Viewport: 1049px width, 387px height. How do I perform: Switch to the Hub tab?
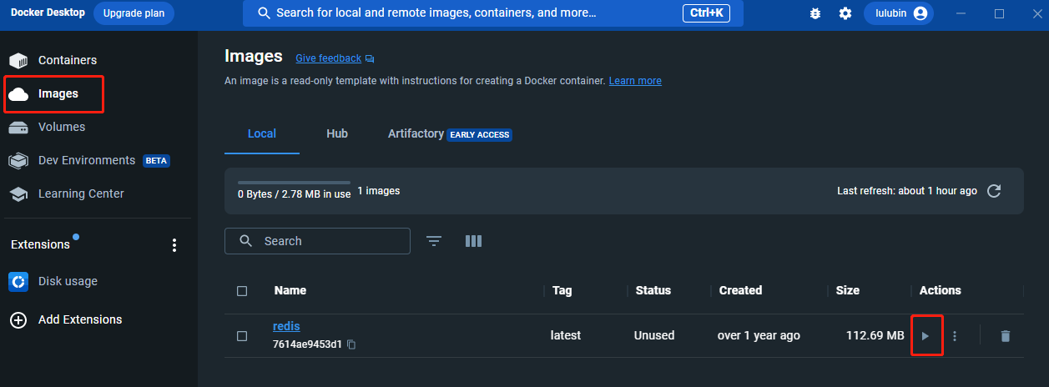(337, 133)
